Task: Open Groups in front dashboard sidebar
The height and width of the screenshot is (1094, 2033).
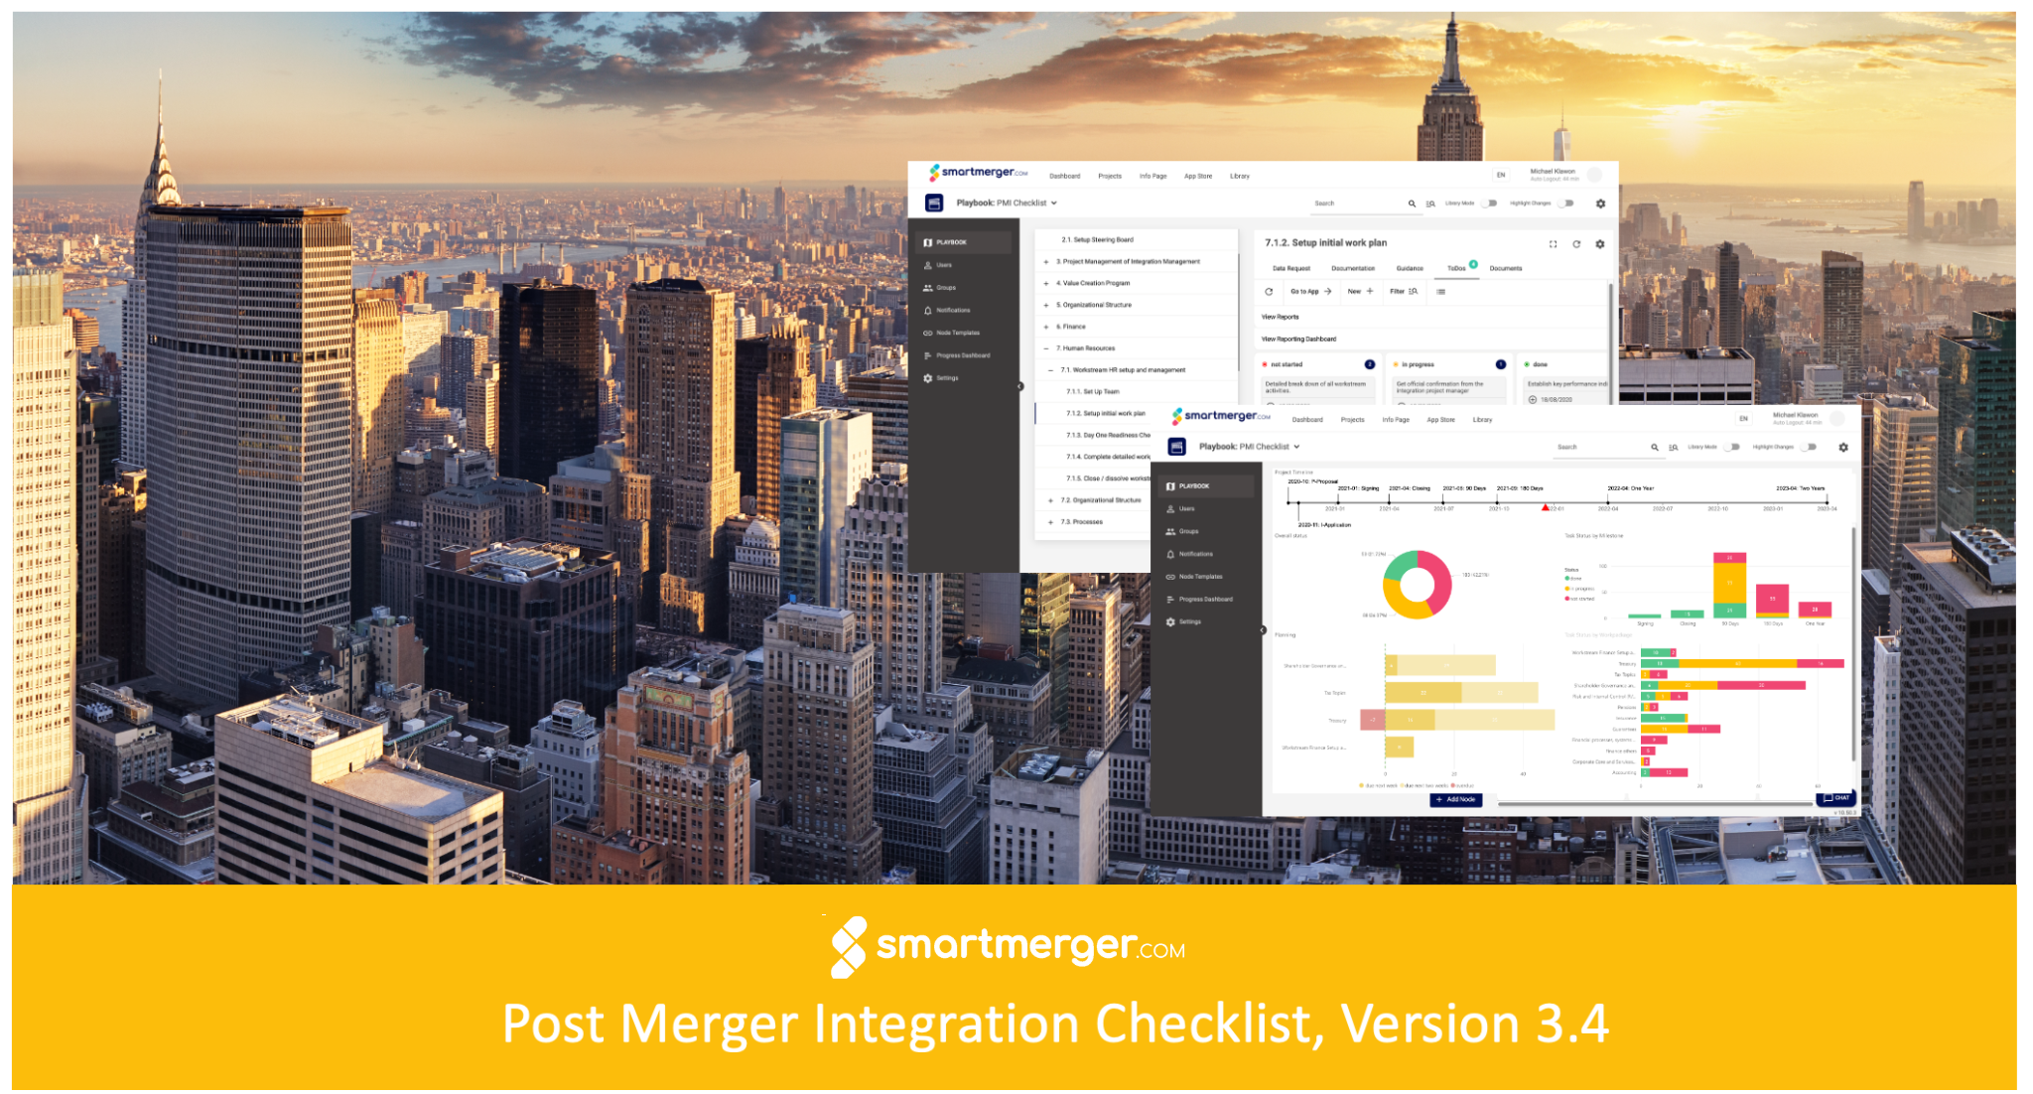Action: pyautogui.click(x=1182, y=532)
